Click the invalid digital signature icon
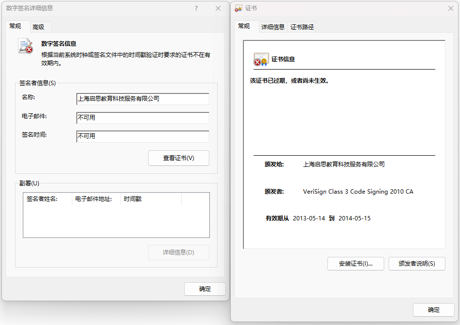460x325 pixels. [25, 46]
